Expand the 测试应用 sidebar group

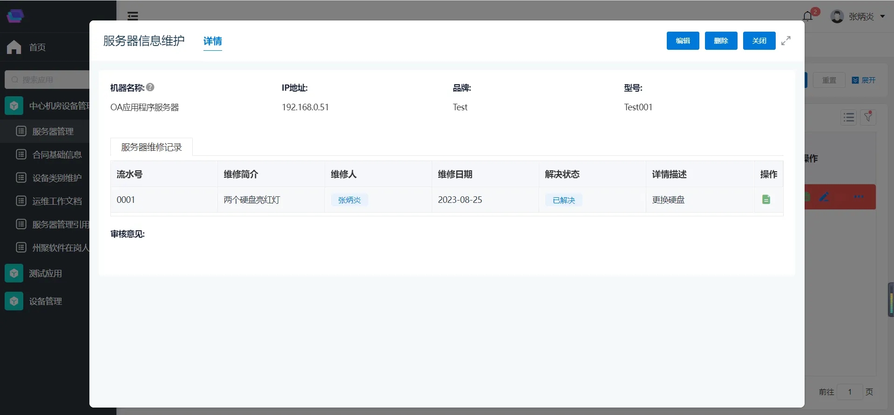click(45, 274)
